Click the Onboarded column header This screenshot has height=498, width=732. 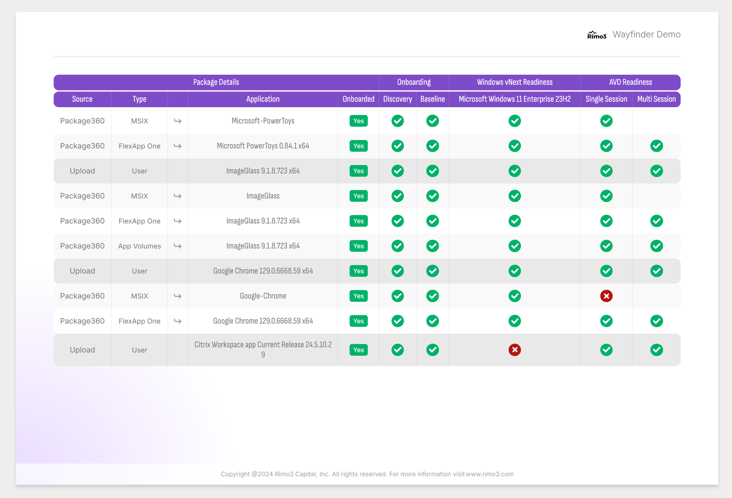[359, 99]
